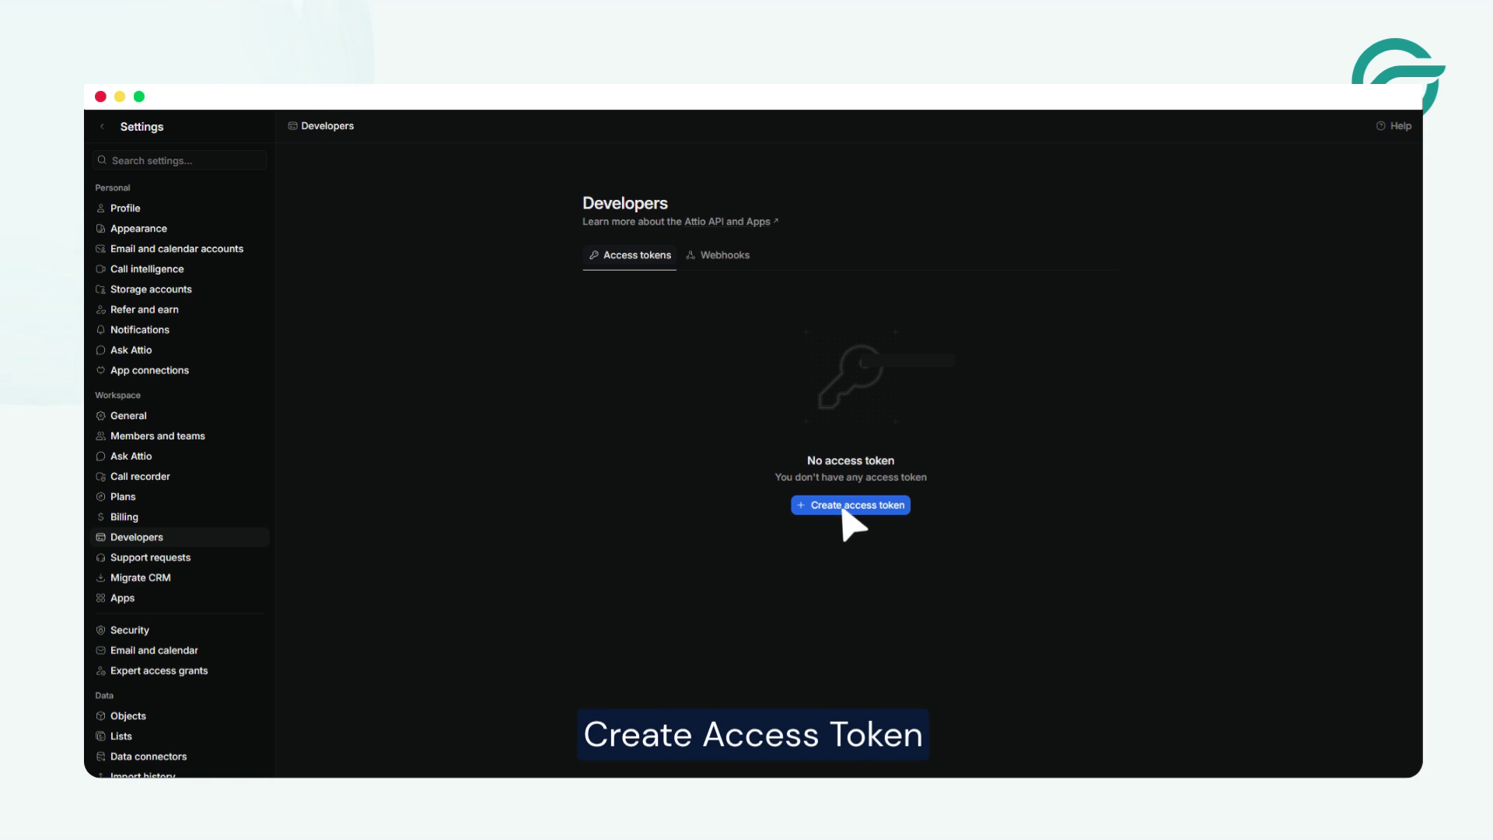The width and height of the screenshot is (1493, 840).
Task: Click Create access token button
Action: pos(851,506)
